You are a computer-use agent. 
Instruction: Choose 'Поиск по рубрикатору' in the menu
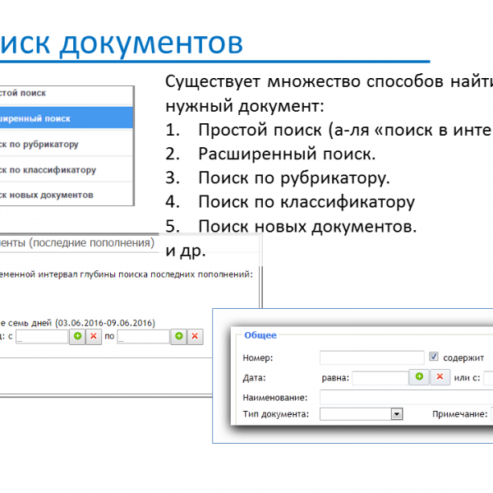click(66, 145)
